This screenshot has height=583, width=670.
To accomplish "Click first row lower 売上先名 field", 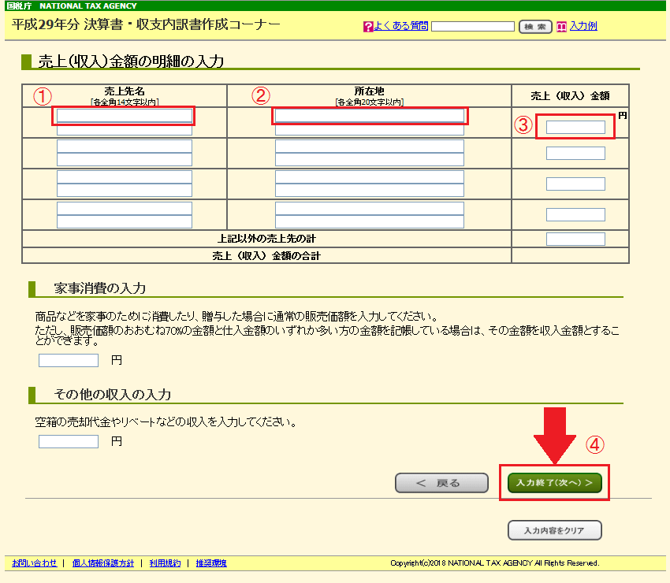I will coord(125,129).
